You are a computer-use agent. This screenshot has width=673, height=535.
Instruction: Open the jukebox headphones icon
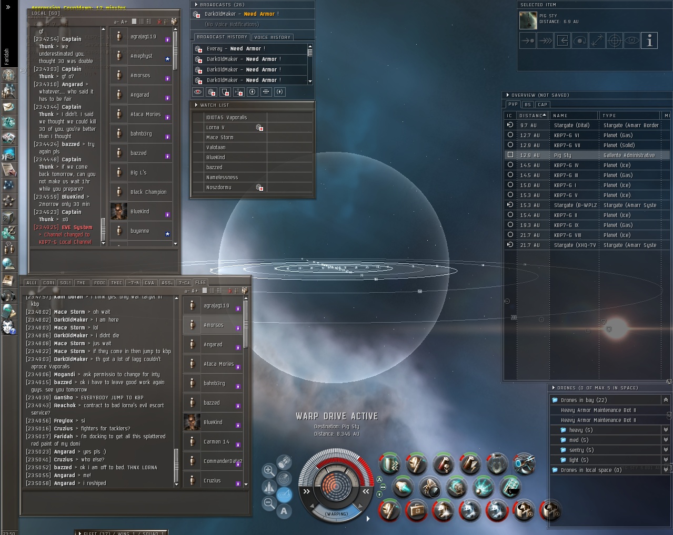tap(9, 296)
